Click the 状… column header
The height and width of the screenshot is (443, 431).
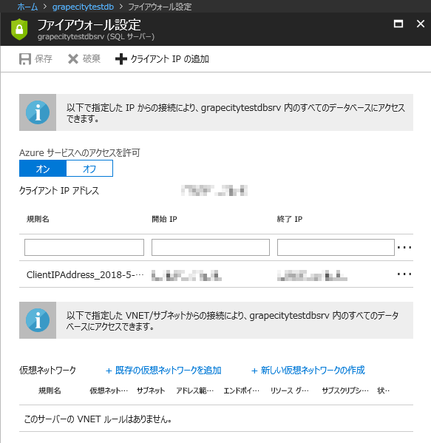[x=384, y=390]
